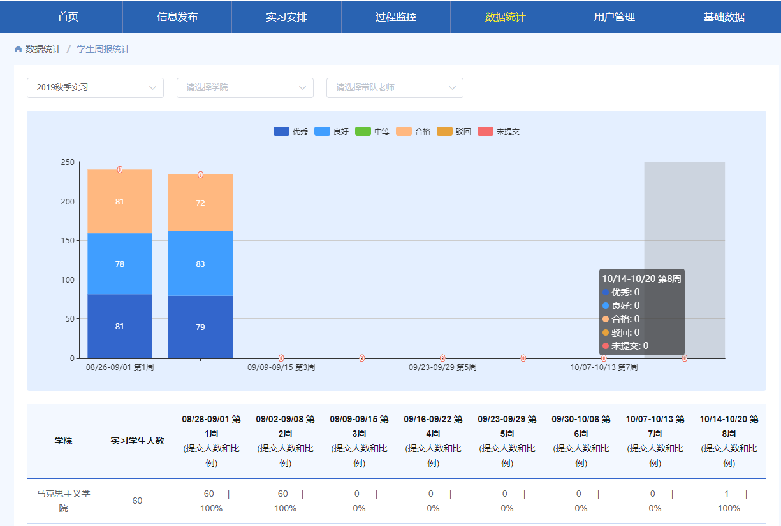Toggle the 中等 legend series
Screen dimensions: 781x526
pyautogui.click(x=372, y=131)
